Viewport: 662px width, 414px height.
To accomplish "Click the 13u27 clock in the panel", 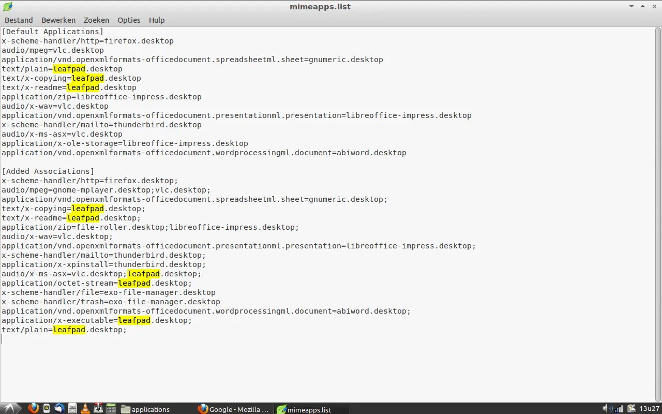I will pyautogui.click(x=649, y=409).
